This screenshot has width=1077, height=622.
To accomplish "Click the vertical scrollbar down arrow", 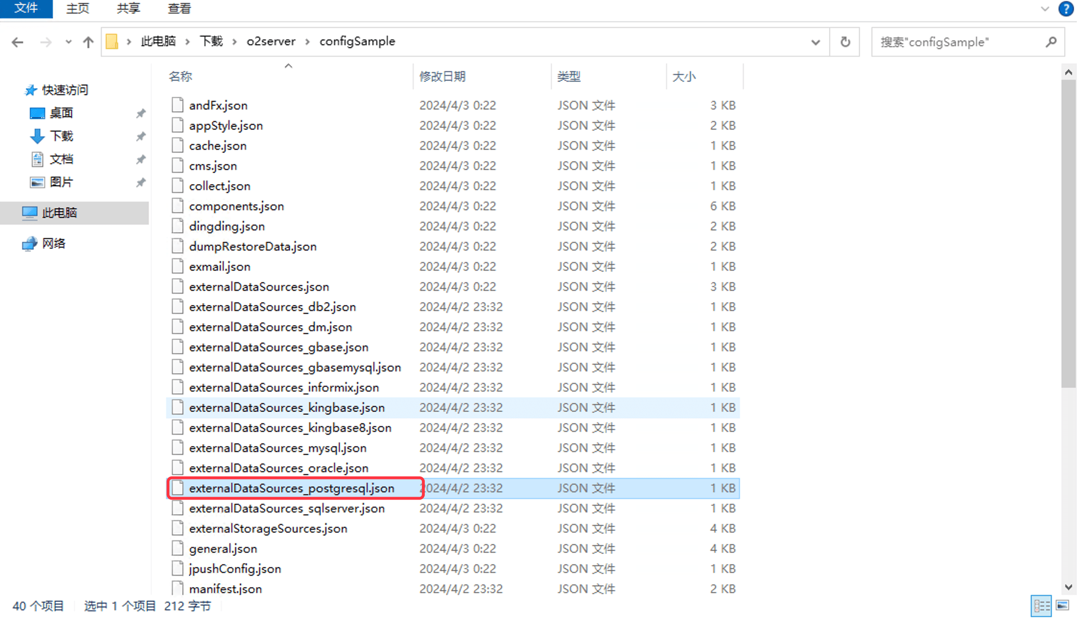I will (1068, 587).
